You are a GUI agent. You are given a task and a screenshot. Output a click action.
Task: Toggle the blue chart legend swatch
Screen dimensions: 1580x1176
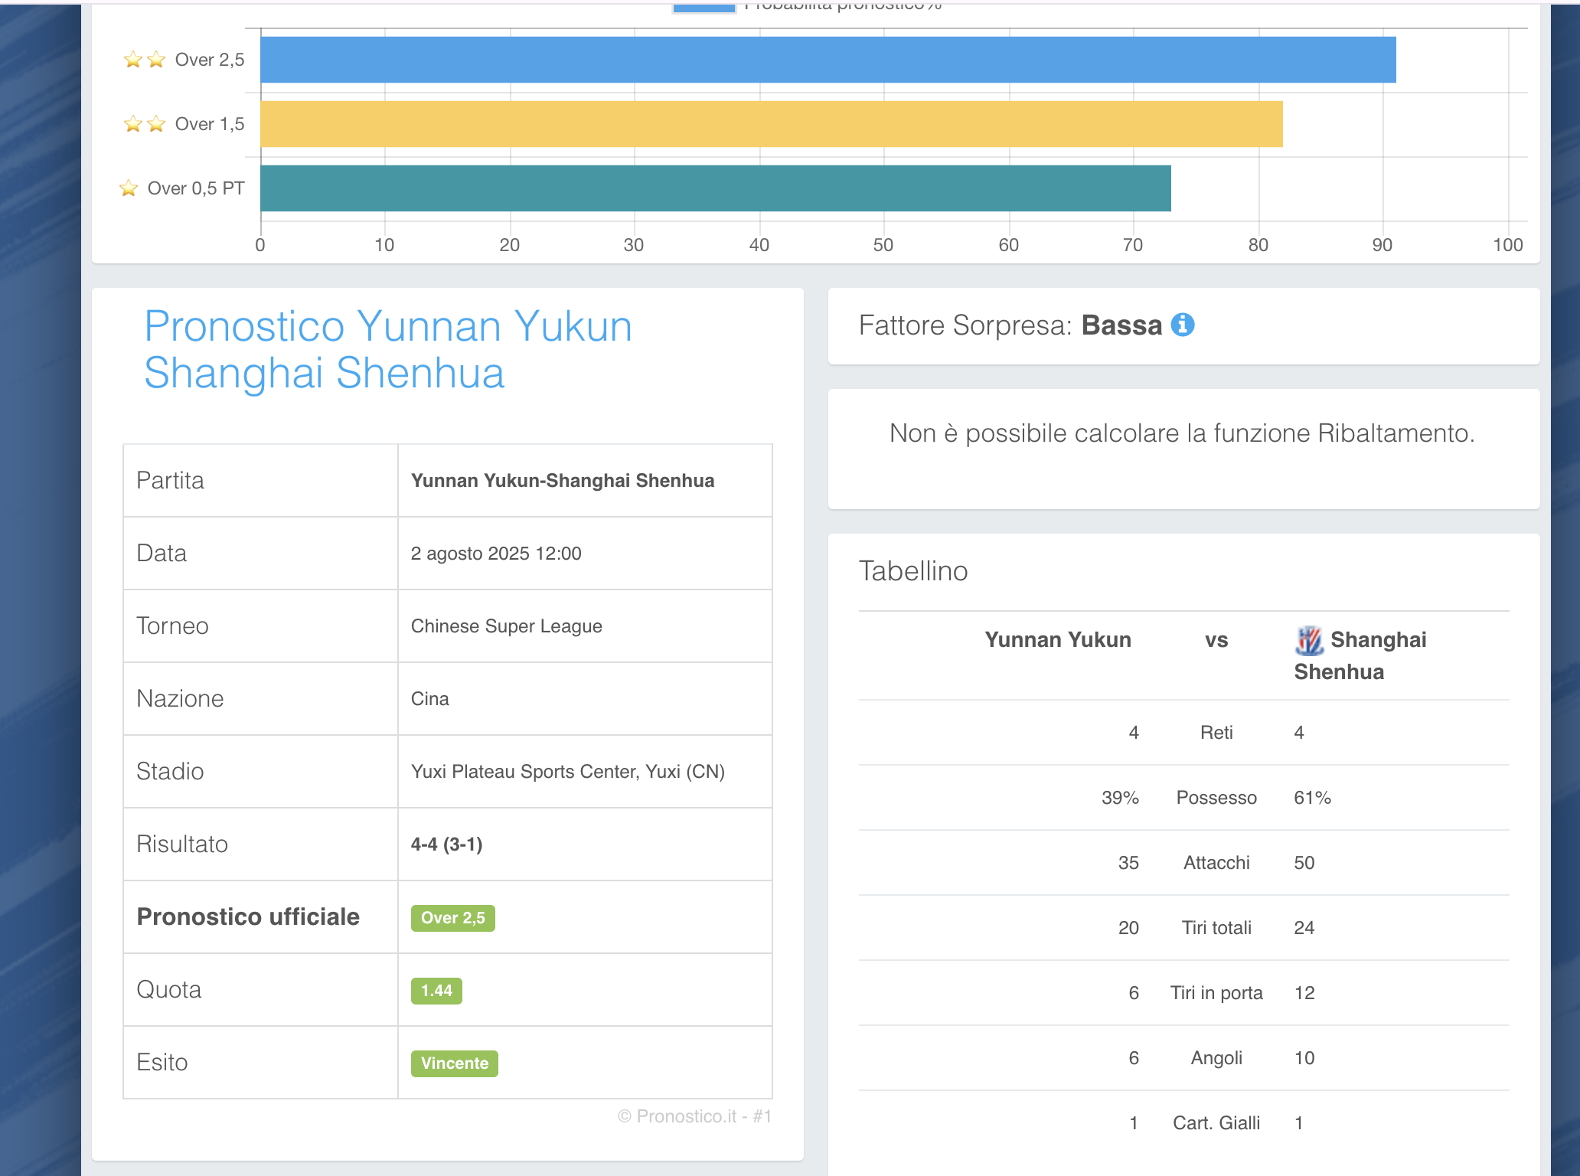pos(703,8)
